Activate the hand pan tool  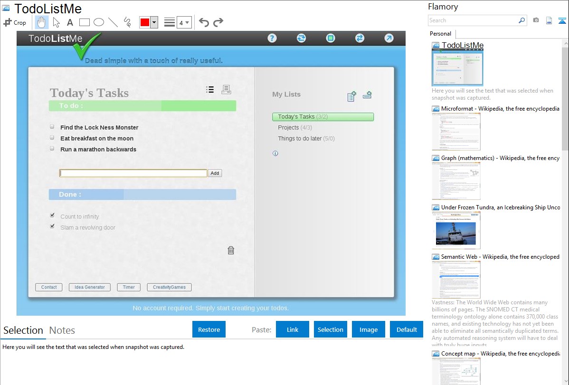point(41,22)
